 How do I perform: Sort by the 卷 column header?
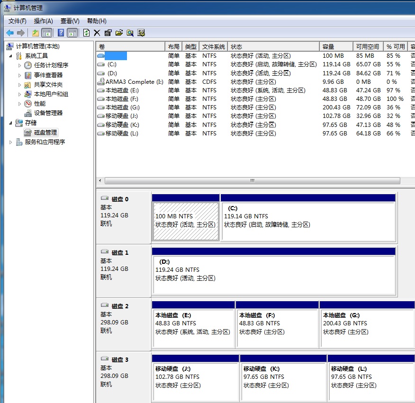click(131, 46)
